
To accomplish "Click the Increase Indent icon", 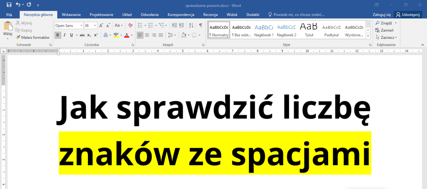I will pos(182,26).
